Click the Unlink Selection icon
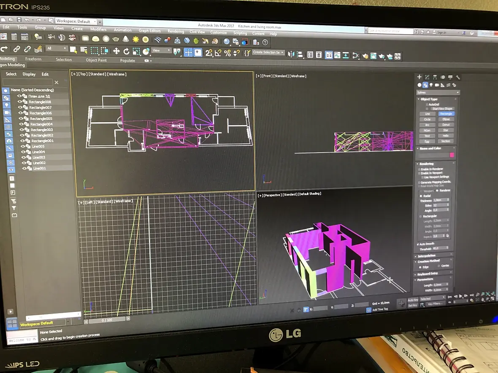 pos(27,49)
